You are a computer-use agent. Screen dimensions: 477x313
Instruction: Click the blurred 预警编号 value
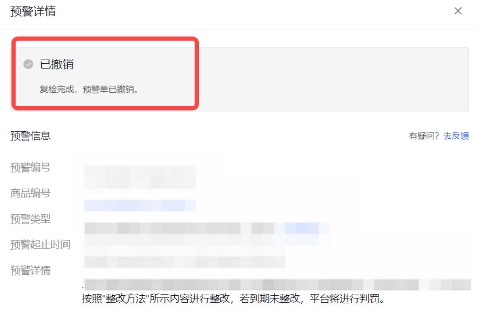pos(140,177)
